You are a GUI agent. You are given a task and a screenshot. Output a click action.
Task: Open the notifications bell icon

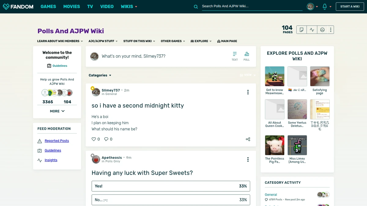coord(325,6)
